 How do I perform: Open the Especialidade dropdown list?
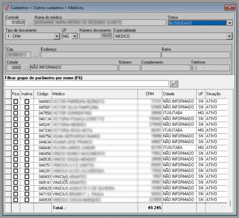point(230,36)
